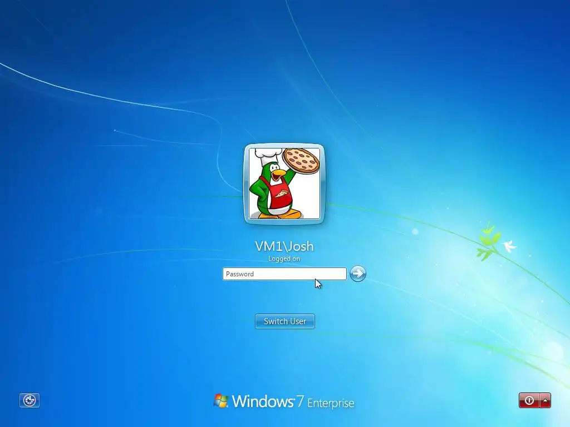The width and height of the screenshot is (570, 427).
Task: Submit the password with the arrow button
Action: 358,274
